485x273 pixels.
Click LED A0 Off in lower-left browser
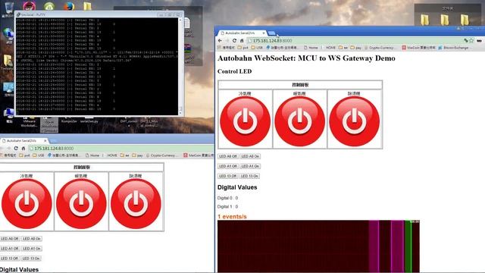pos(10,239)
